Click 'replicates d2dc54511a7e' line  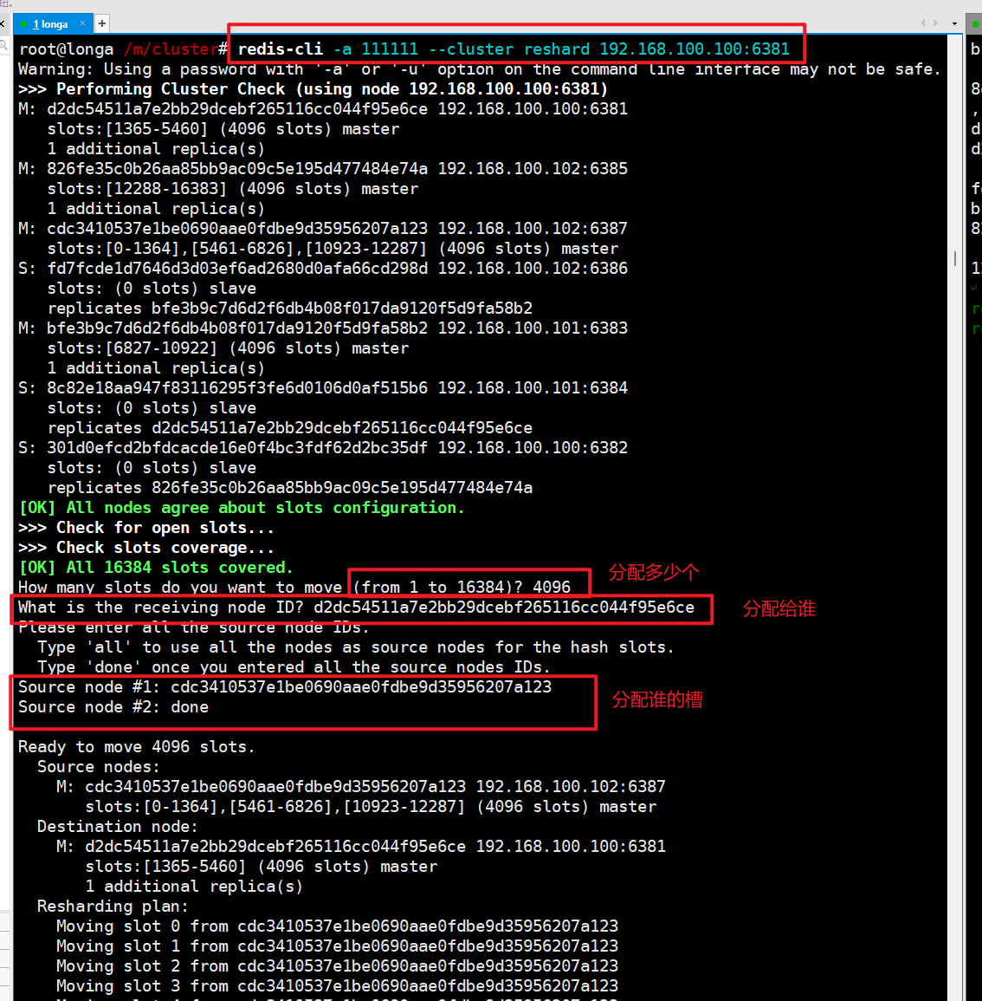[290, 428]
